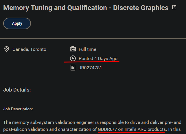This screenshot has height=134, width=186.
Task: Click the red underline beneath GDDR6/7 phrase
Action: click(x=132, y=133)
